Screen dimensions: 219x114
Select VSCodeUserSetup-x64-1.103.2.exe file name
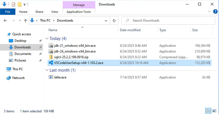pyautogui.click(x=79, y=63)
